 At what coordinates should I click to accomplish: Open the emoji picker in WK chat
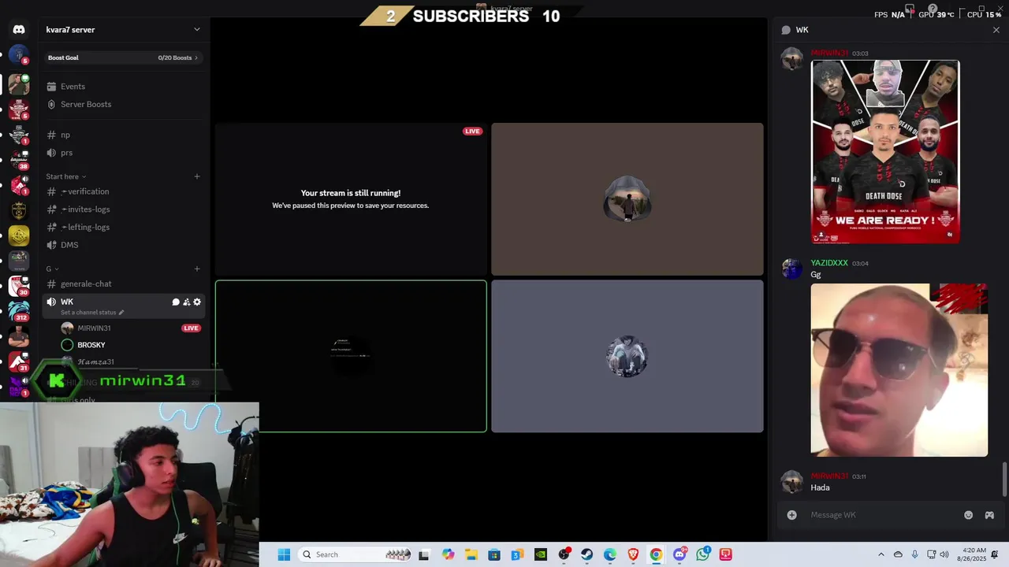pyautogui.click(x=968, y=515)
